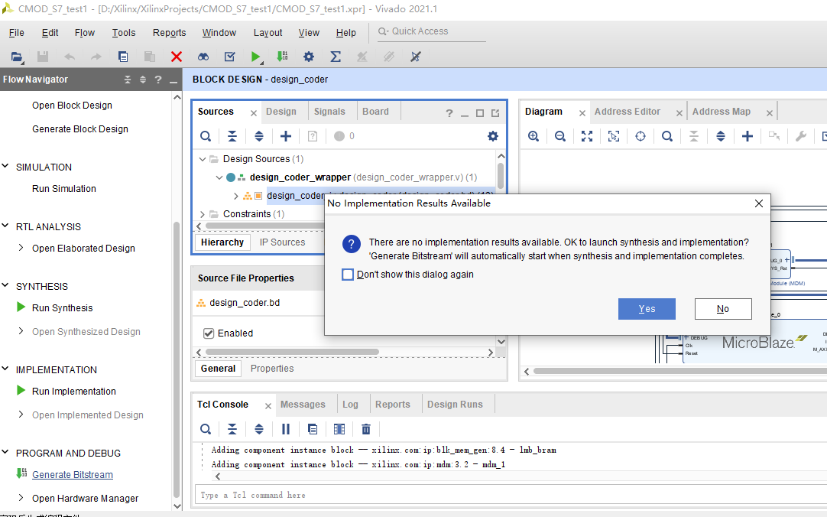Collapse the RTL ANALYSIS section

(x=5, y=226)
